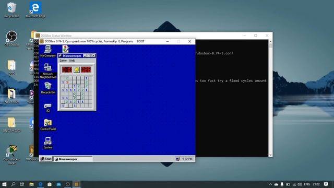
Task: Open Edge from the Windows 10 taskbar
Action: tap(41, 184)
